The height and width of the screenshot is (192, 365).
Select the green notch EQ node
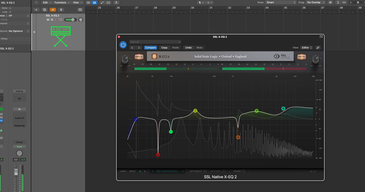pyautogui.click(x=171, y=132)
